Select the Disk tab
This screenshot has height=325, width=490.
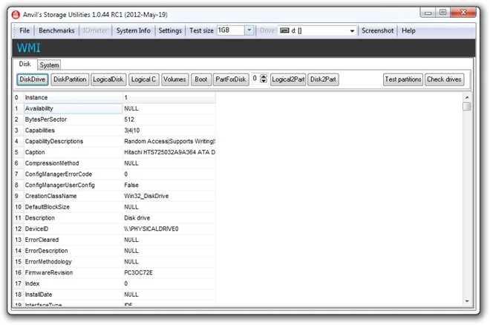tap(25, 65)
